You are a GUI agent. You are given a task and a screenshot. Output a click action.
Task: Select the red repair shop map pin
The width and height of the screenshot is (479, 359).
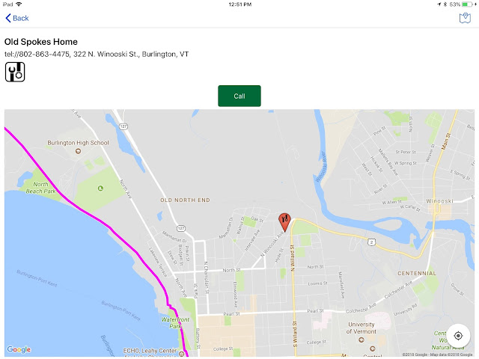[x=284, y=222]
